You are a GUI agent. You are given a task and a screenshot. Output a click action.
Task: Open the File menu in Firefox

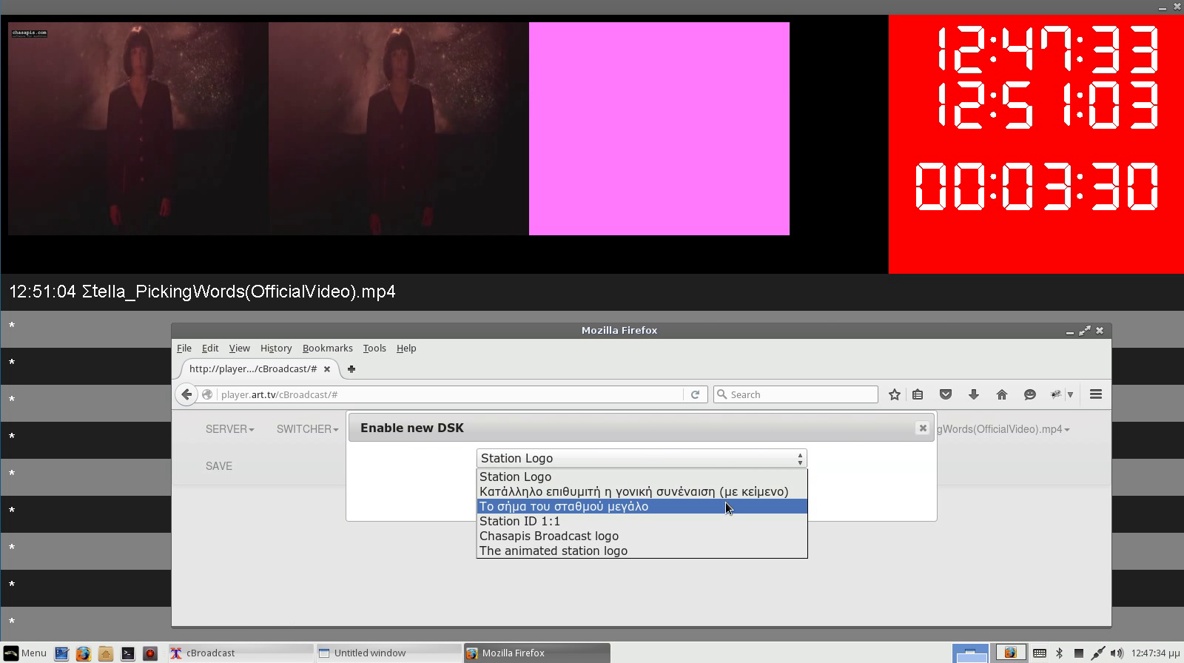pyautogui.click(x=184, y=348)
